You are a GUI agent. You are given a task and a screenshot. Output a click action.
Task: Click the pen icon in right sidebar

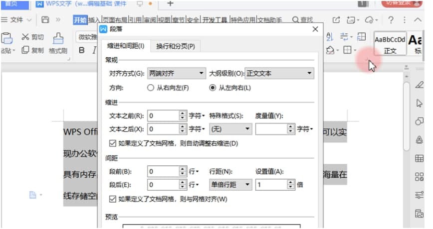419,85
